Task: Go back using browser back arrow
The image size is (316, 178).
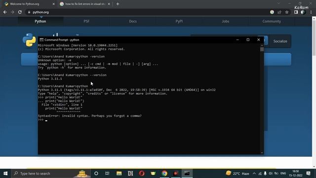Action: [x=5, y=12]
